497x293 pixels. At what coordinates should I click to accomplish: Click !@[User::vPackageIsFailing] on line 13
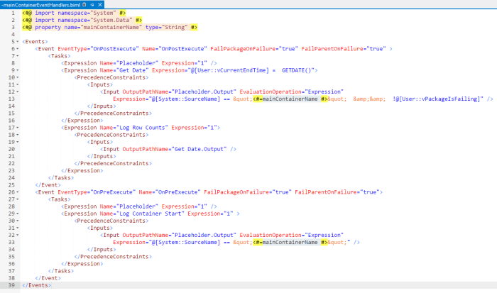click(436, 99)
